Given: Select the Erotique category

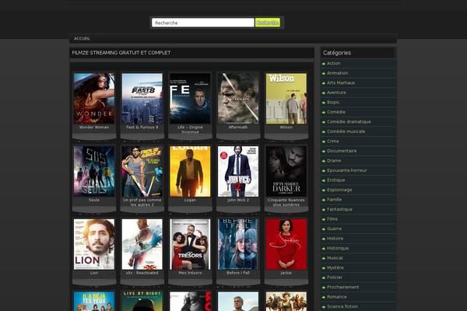Looking at the screenshot, I should pyautogui.click(x=336, y=180).
